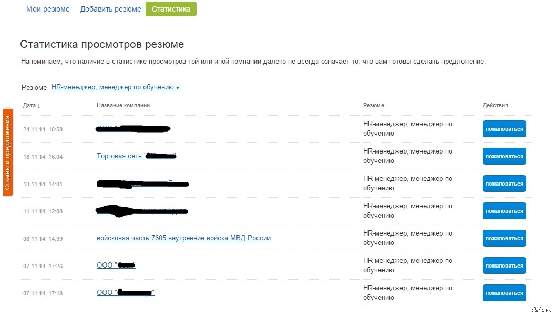
Task: Open войсковая часть 7605 company link
Action: (x=183, y=238)
